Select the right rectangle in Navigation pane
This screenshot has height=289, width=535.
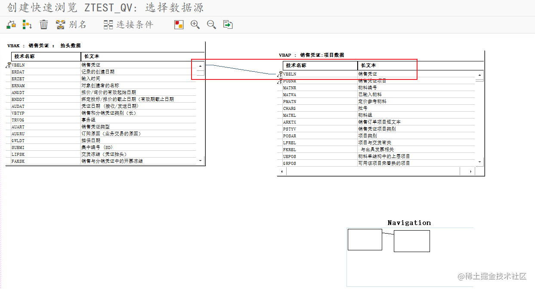[412, 241]
